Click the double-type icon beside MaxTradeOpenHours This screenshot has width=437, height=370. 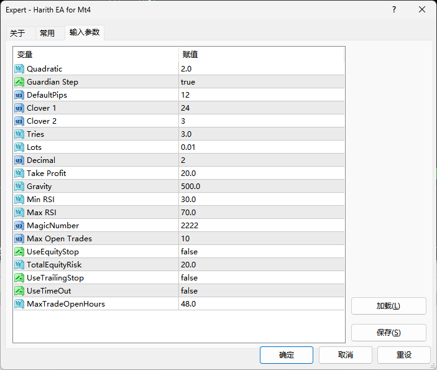(19, 303)
